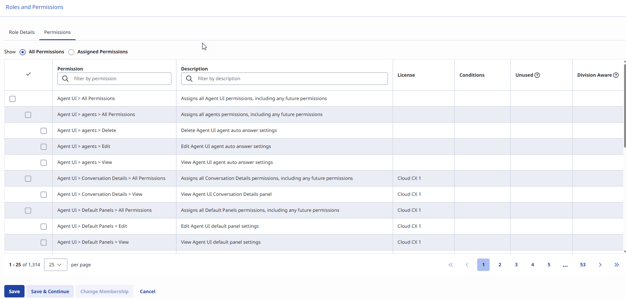Click the ellipsis to show more pages

565,265
